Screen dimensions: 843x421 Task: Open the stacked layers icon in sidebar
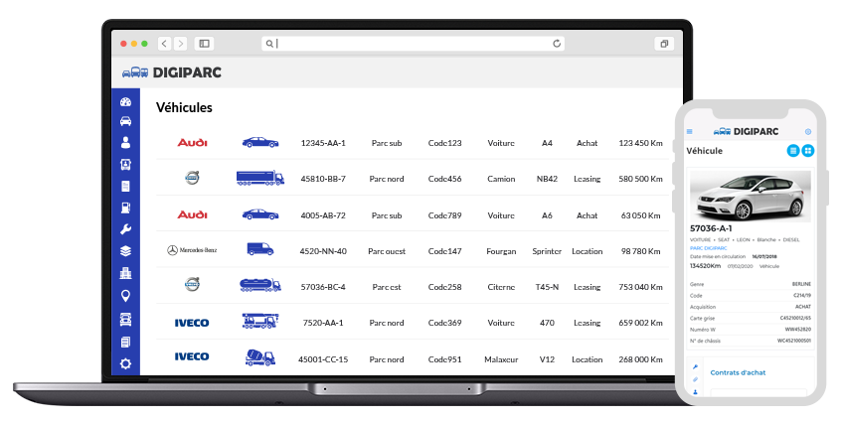coord(125,251)
